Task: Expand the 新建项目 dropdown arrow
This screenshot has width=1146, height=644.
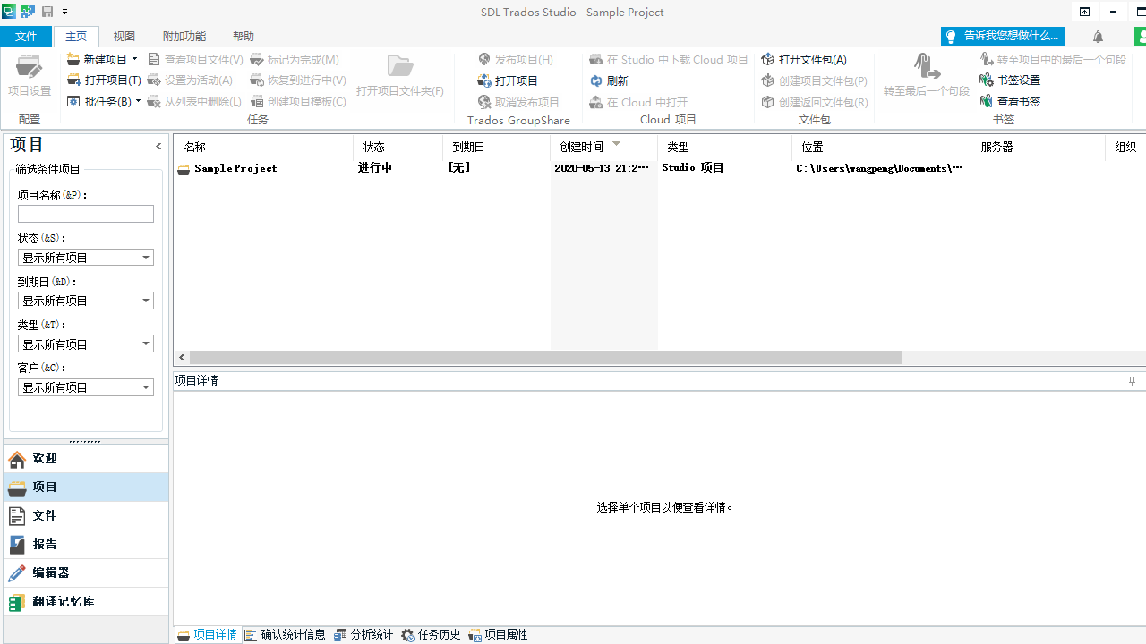Action: click(134, 58)
